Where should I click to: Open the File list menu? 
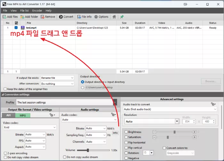24,11
